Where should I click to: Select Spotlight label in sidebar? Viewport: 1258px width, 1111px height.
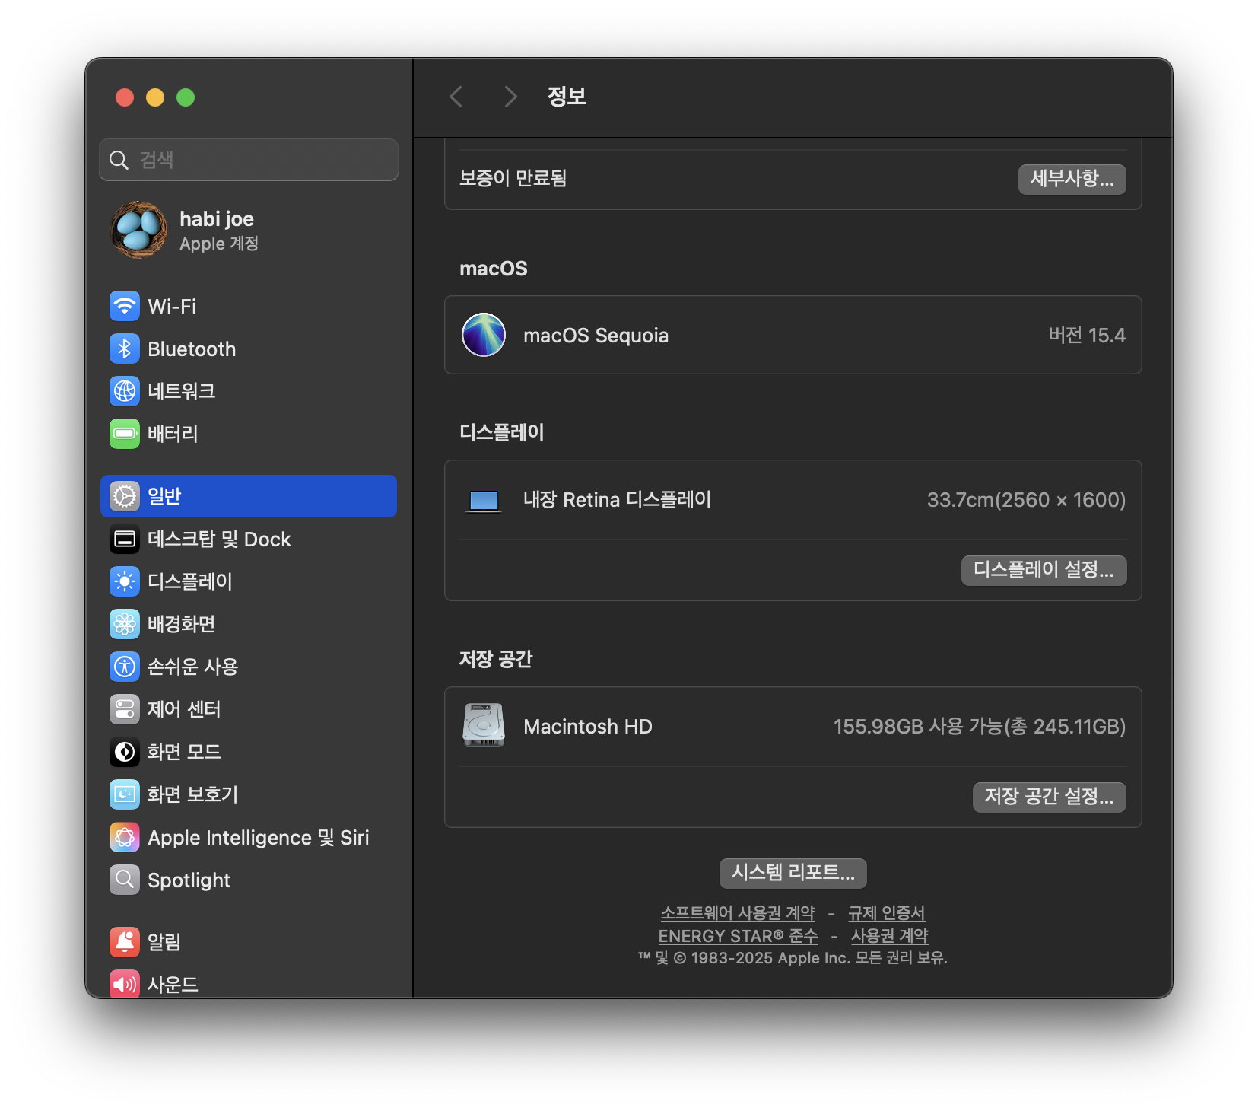(189, 880)
